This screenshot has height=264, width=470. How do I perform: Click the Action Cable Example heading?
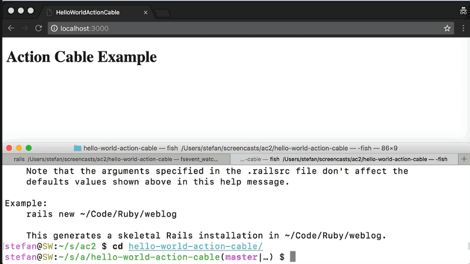click(x=81, y=57)
